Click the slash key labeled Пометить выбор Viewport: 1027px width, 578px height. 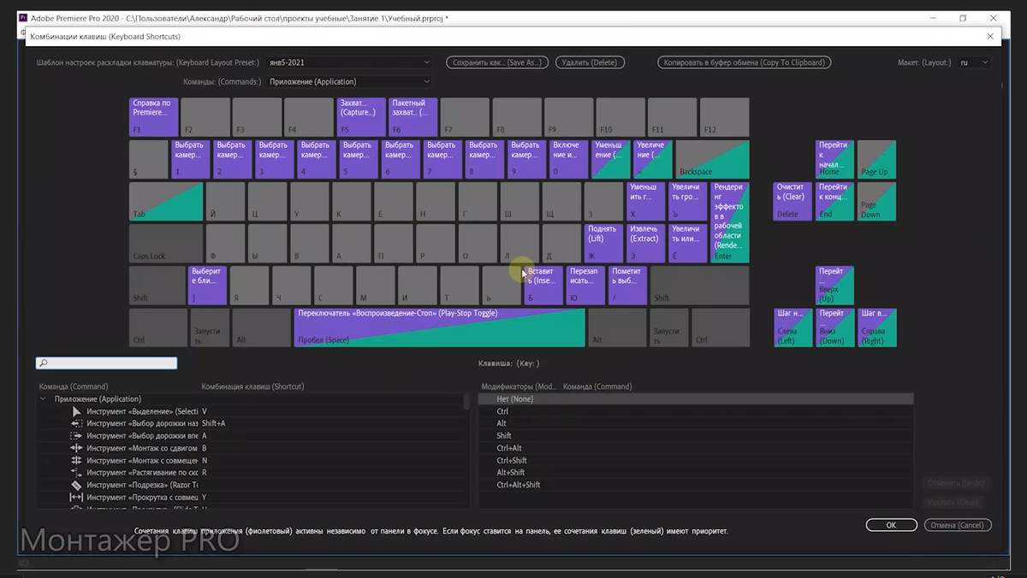(627, 286)
